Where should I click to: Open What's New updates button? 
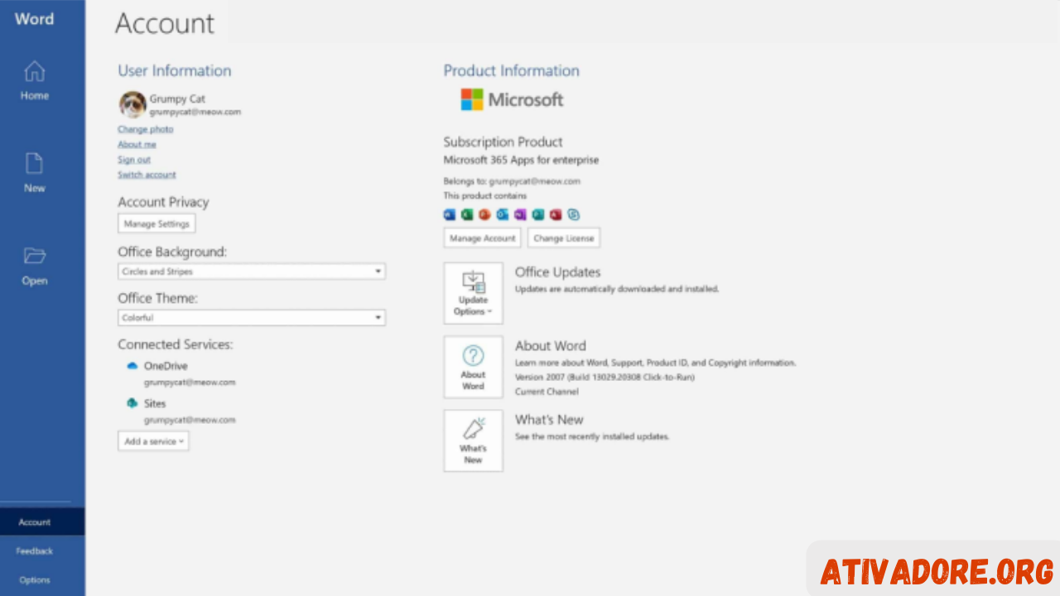point(473,440)
